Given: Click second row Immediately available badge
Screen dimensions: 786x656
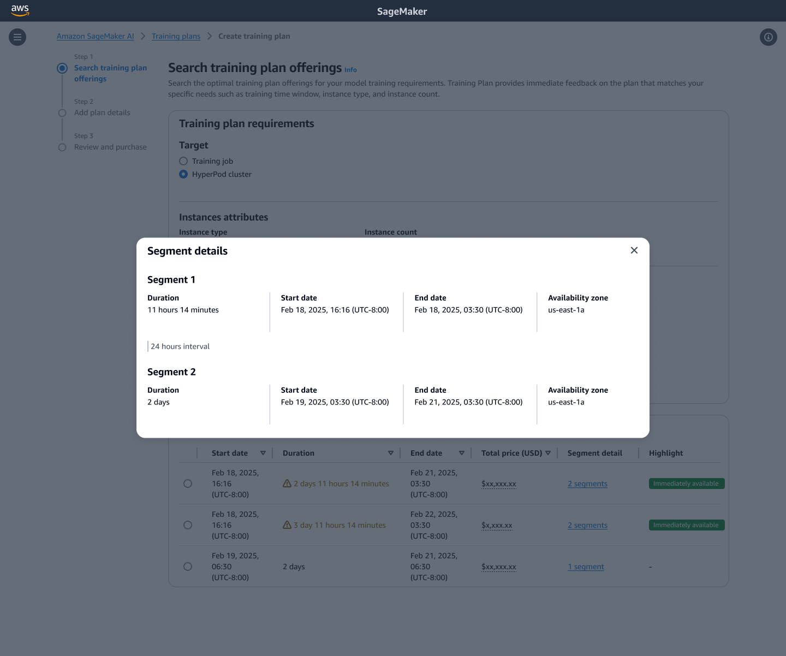Looking at the screenshot, I should coord(687,525).
